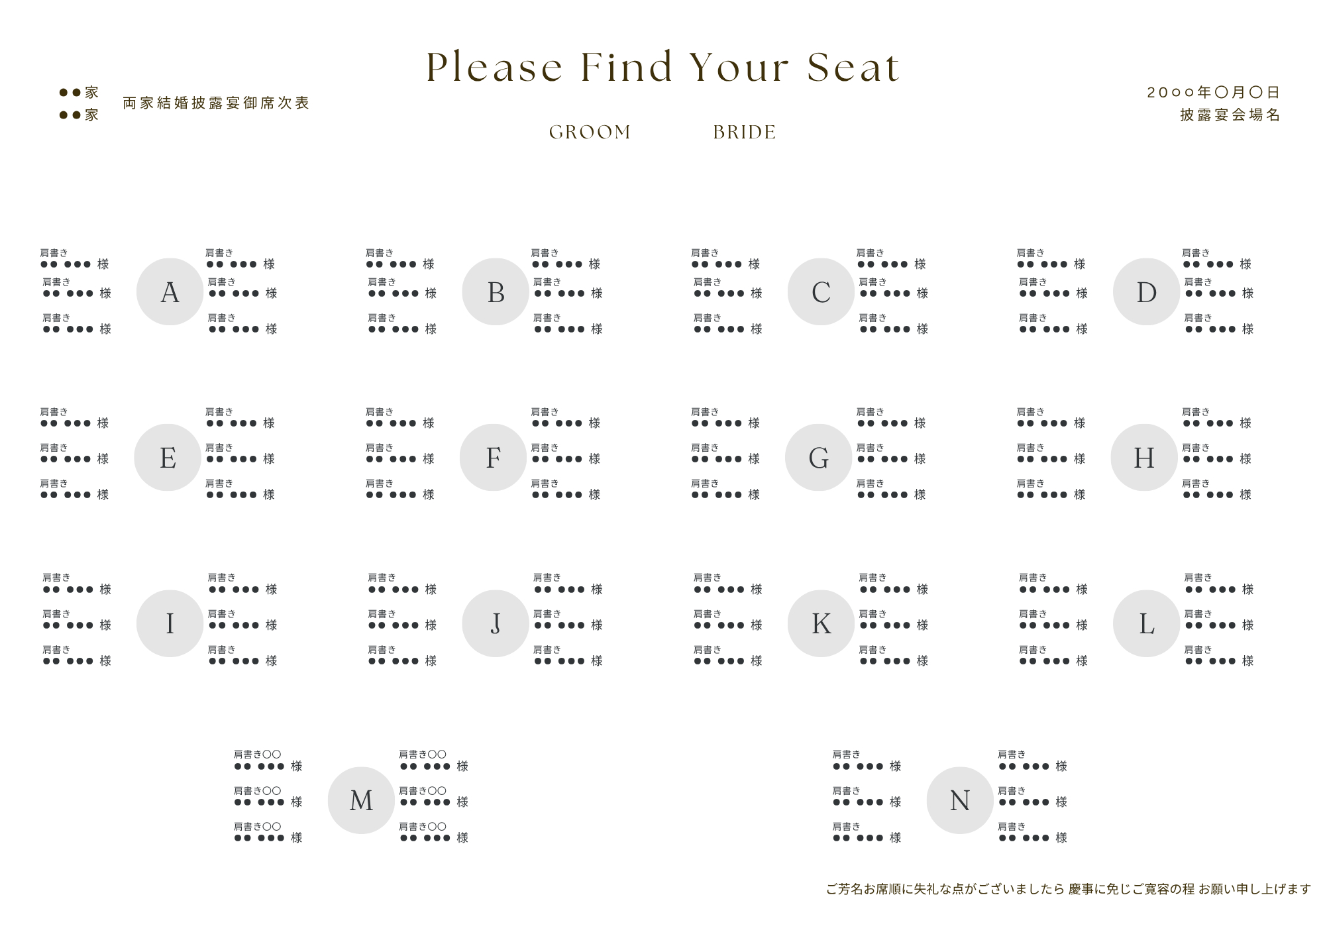Select the table J circle
1325x940 pixels.
point(496,623)
